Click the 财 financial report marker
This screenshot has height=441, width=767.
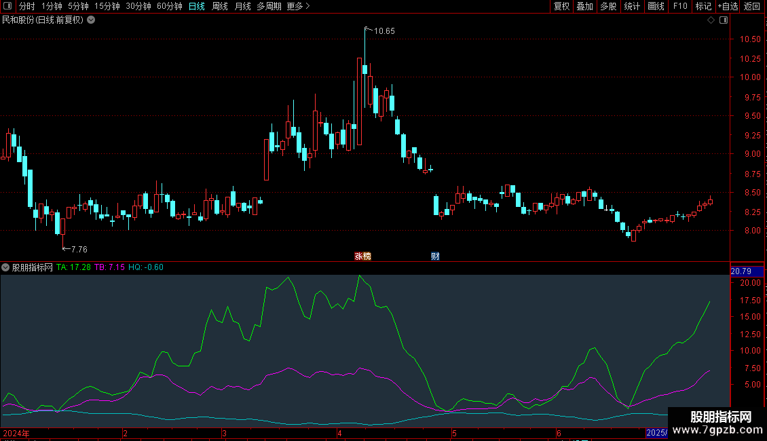pyautogui.click(x=435, y=256)
